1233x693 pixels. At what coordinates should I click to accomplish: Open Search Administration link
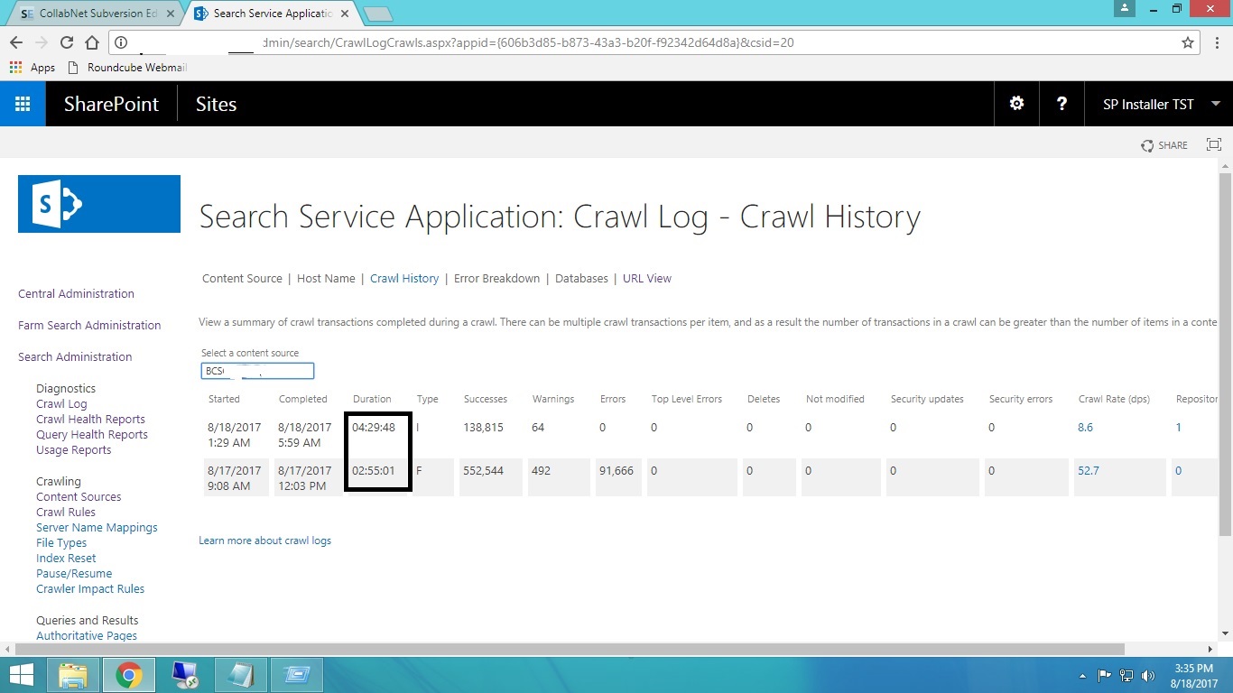coord(75,357)
